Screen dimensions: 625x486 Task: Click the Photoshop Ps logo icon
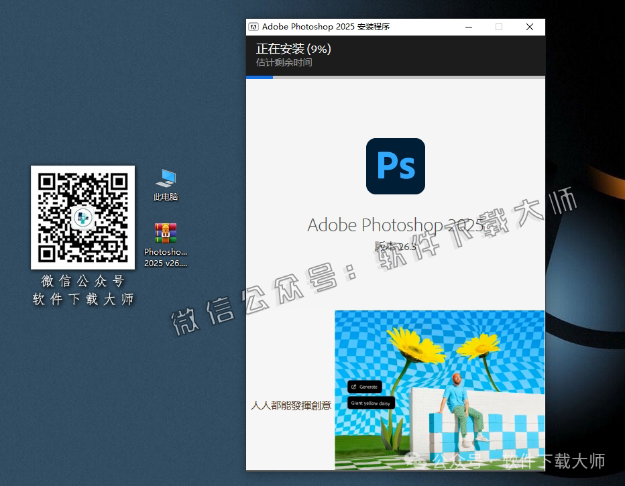pyautogui.click(x=394, y=166)
